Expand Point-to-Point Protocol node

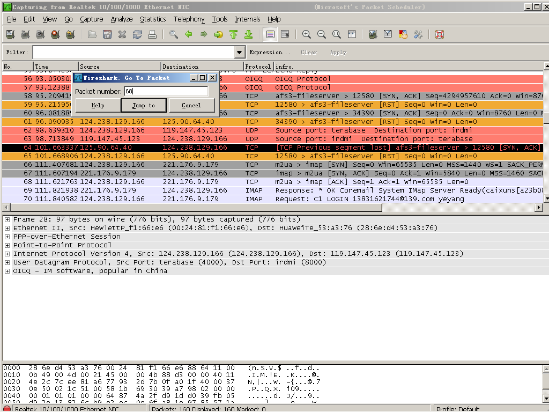pyautogui.click(x=7, y=245)
